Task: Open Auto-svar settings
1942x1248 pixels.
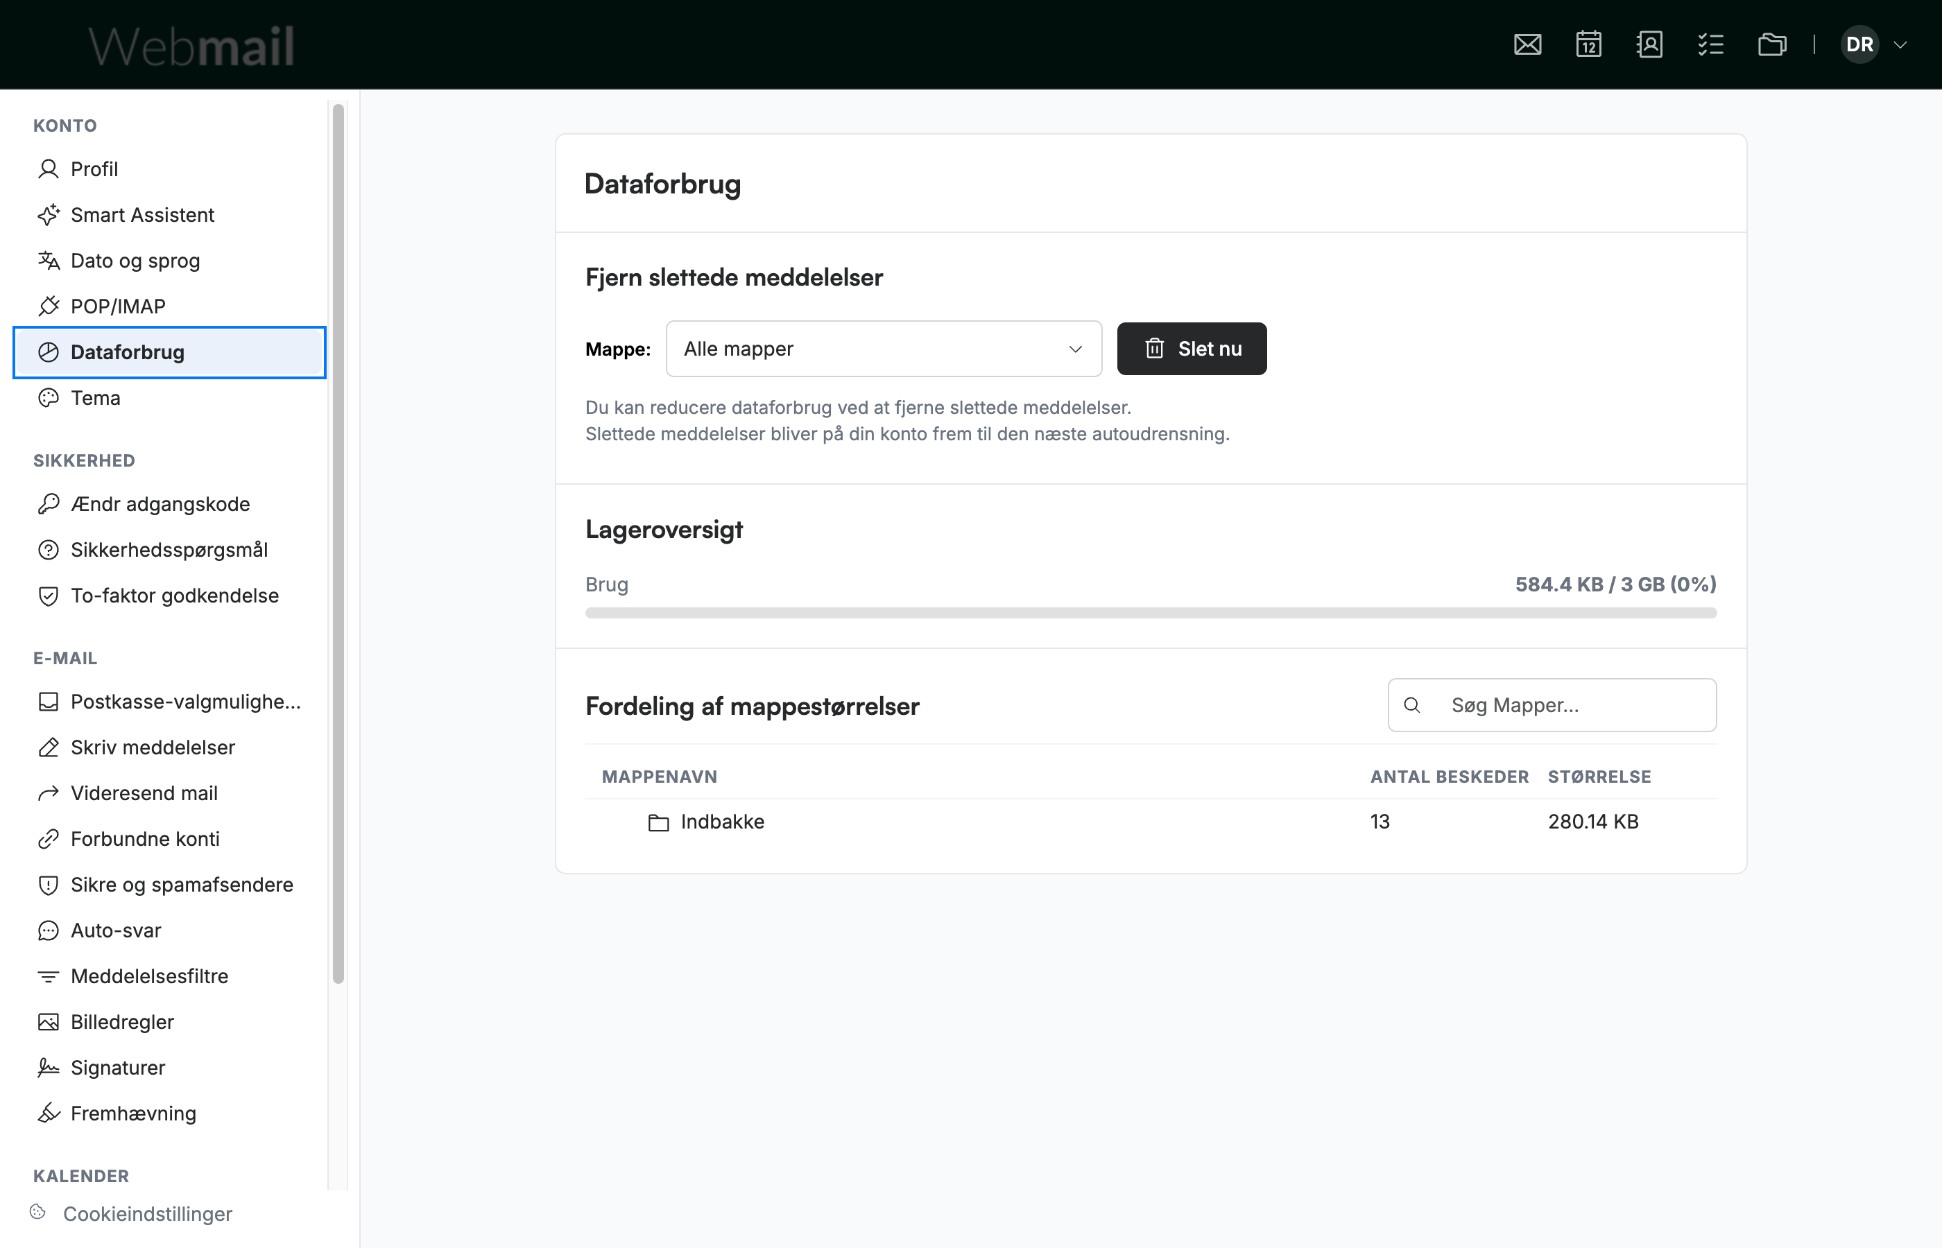Action: coord(169,930)
